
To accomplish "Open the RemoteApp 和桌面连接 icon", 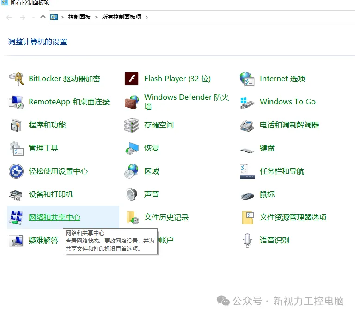I will 16,102.
